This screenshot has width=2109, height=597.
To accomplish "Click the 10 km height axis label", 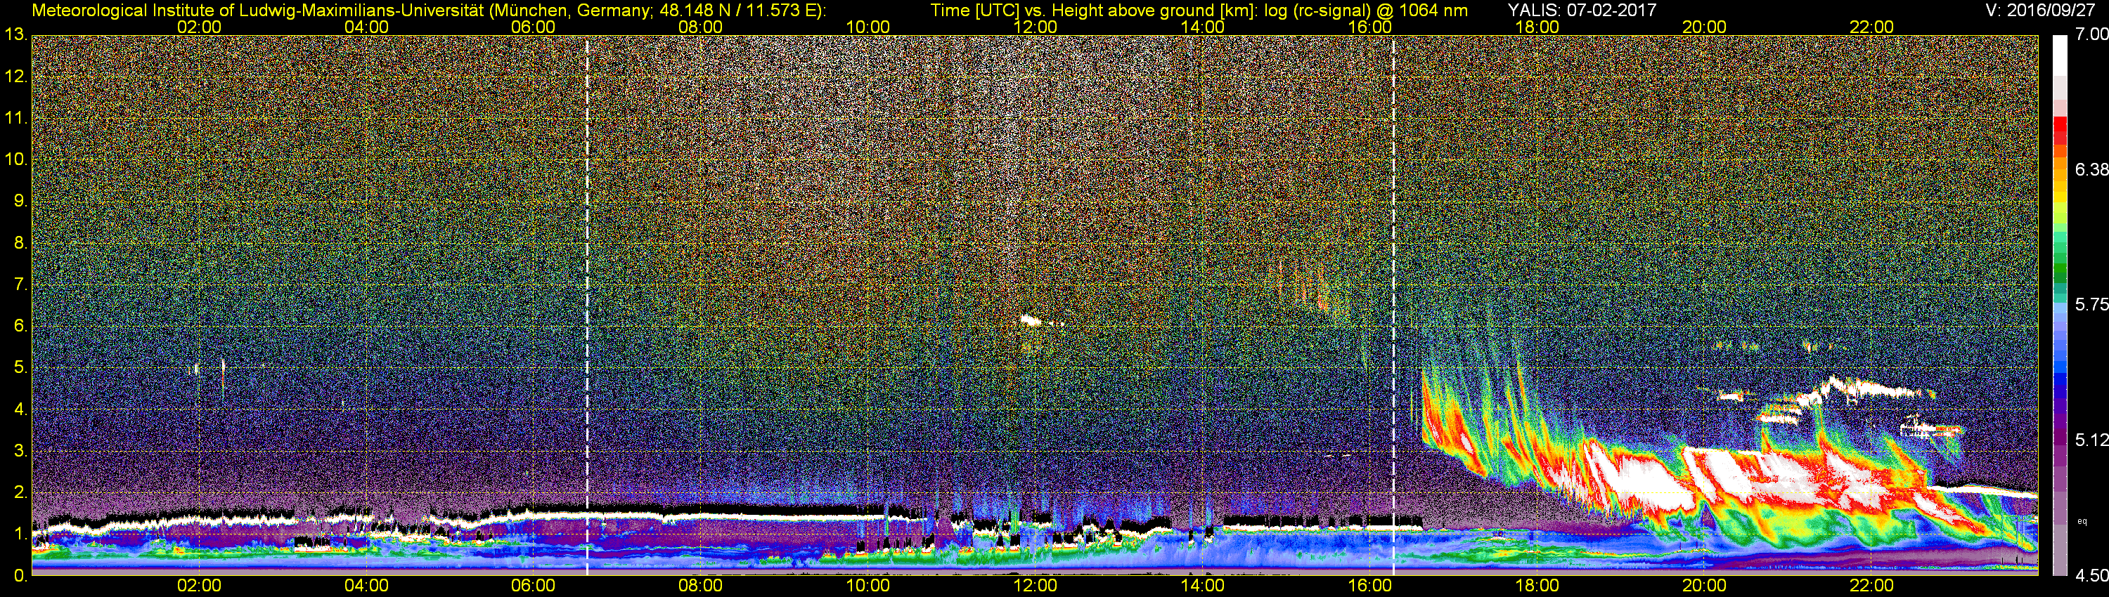I will [15, 159].
